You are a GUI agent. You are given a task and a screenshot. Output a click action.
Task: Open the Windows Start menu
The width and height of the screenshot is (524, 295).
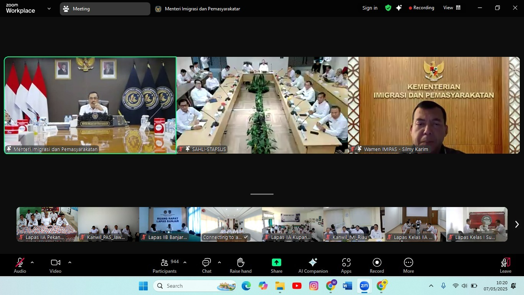pyautogui.click(x=143, y=286)
